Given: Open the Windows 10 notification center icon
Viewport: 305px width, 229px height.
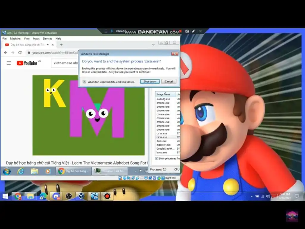Looking at the screenshot, I should tap(297, 196).
